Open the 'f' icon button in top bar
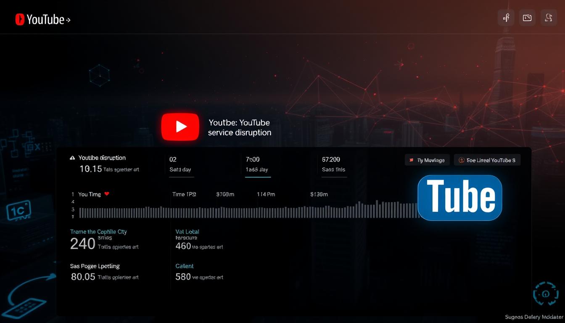 [506, 18]
